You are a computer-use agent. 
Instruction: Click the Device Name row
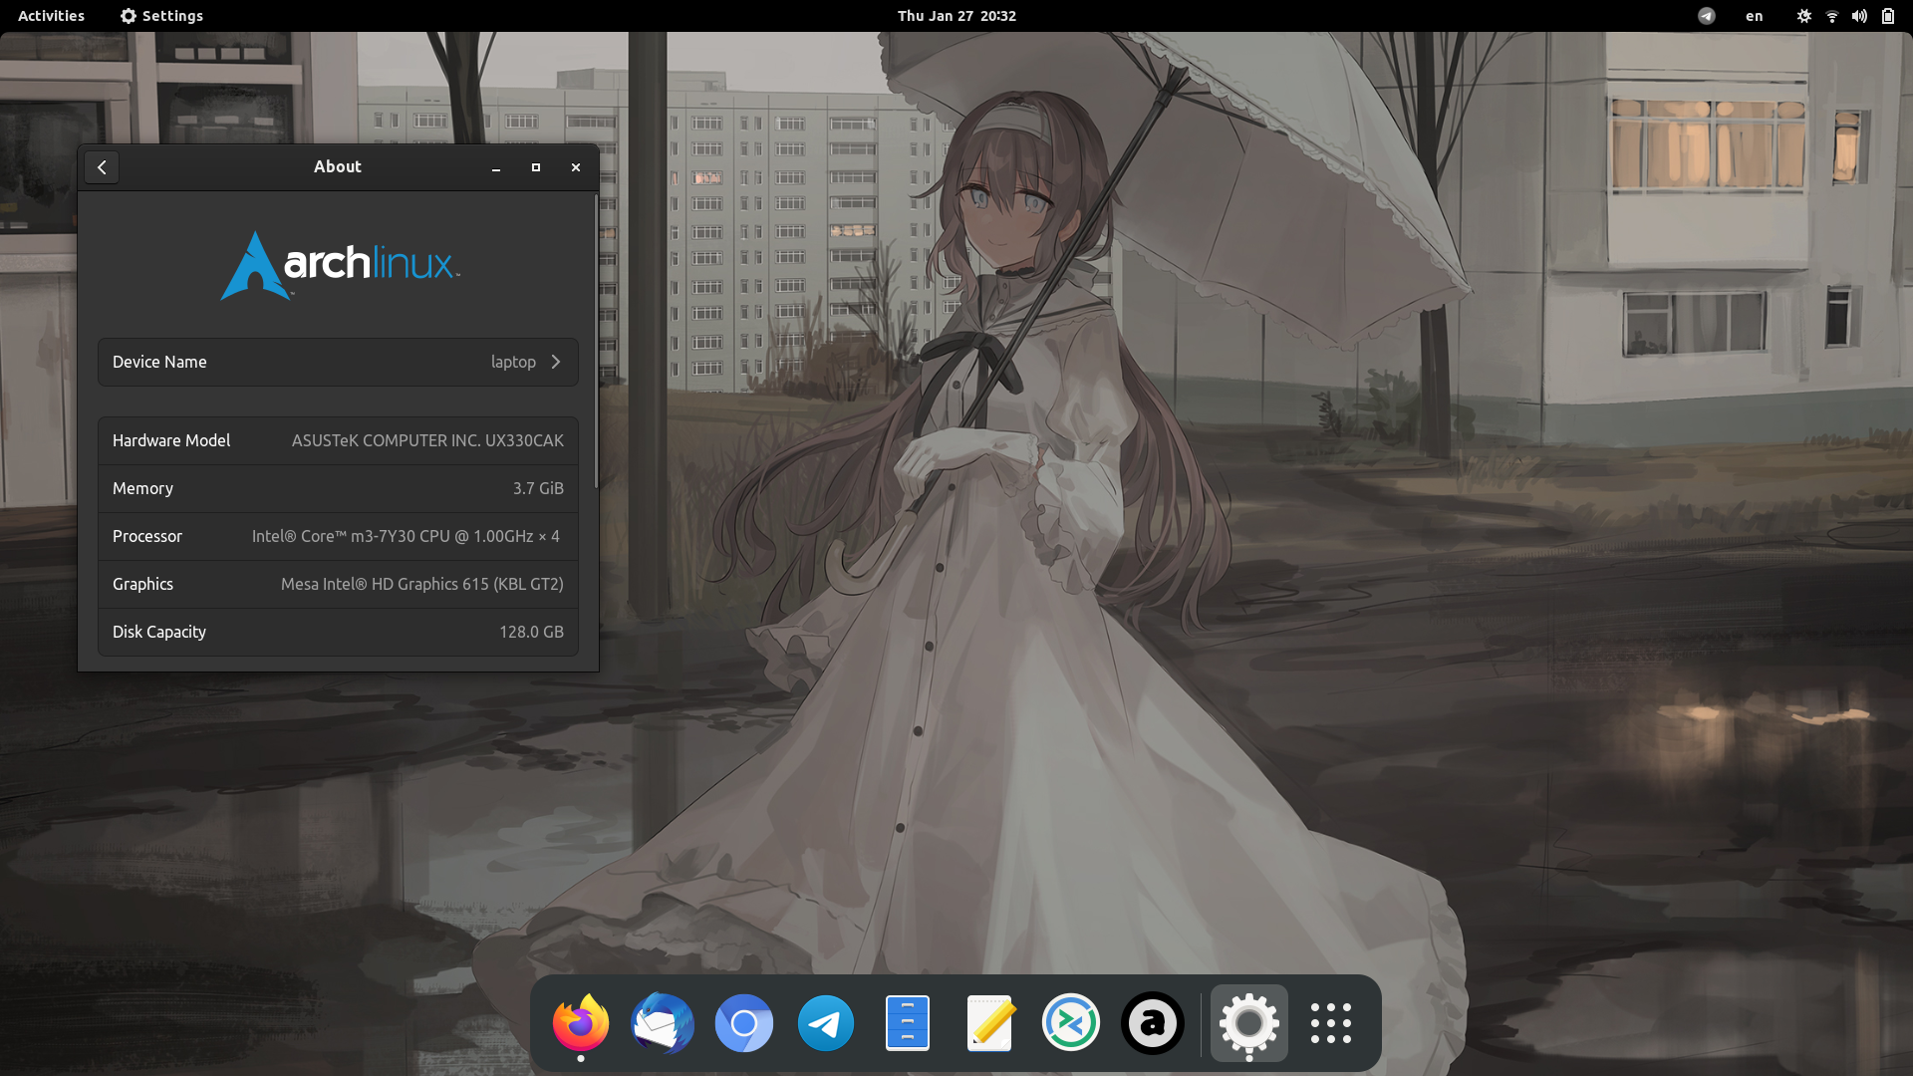coord(338,362)
